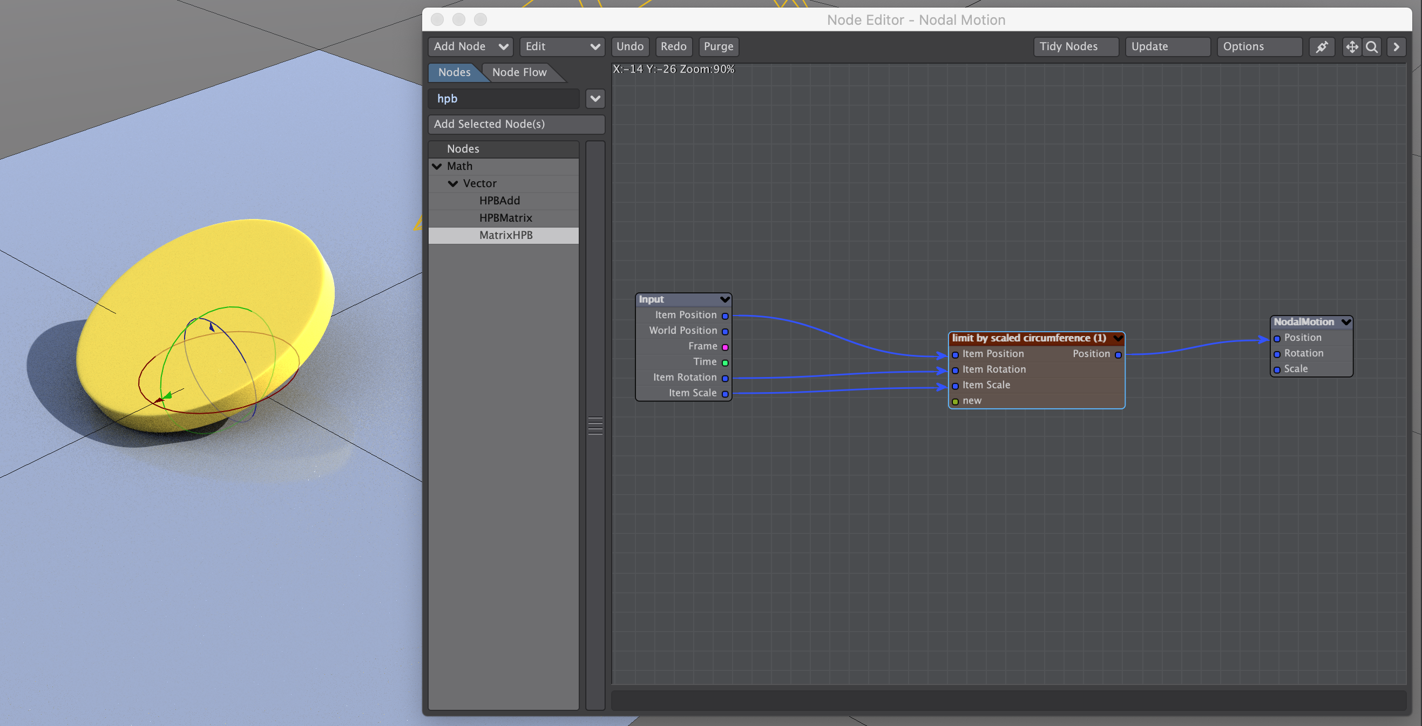Click the Frame pink input connector
1422x726 pixels.
tap(726, 346)
